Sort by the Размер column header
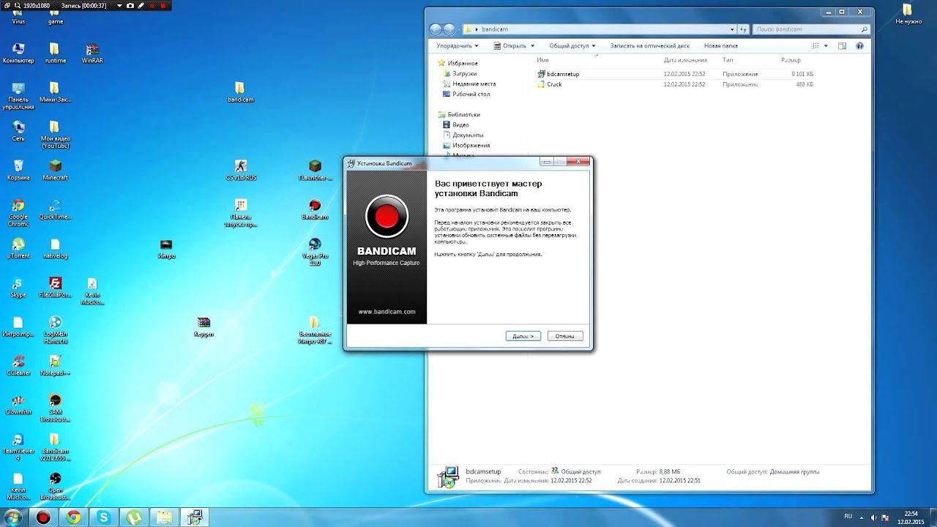 click(791, 60)
